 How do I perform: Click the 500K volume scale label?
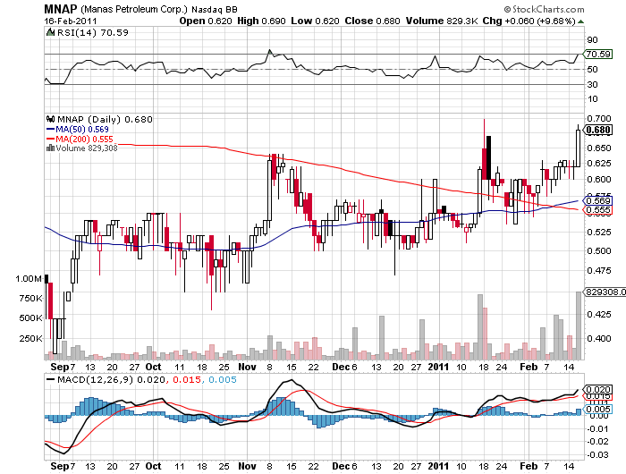30,318
